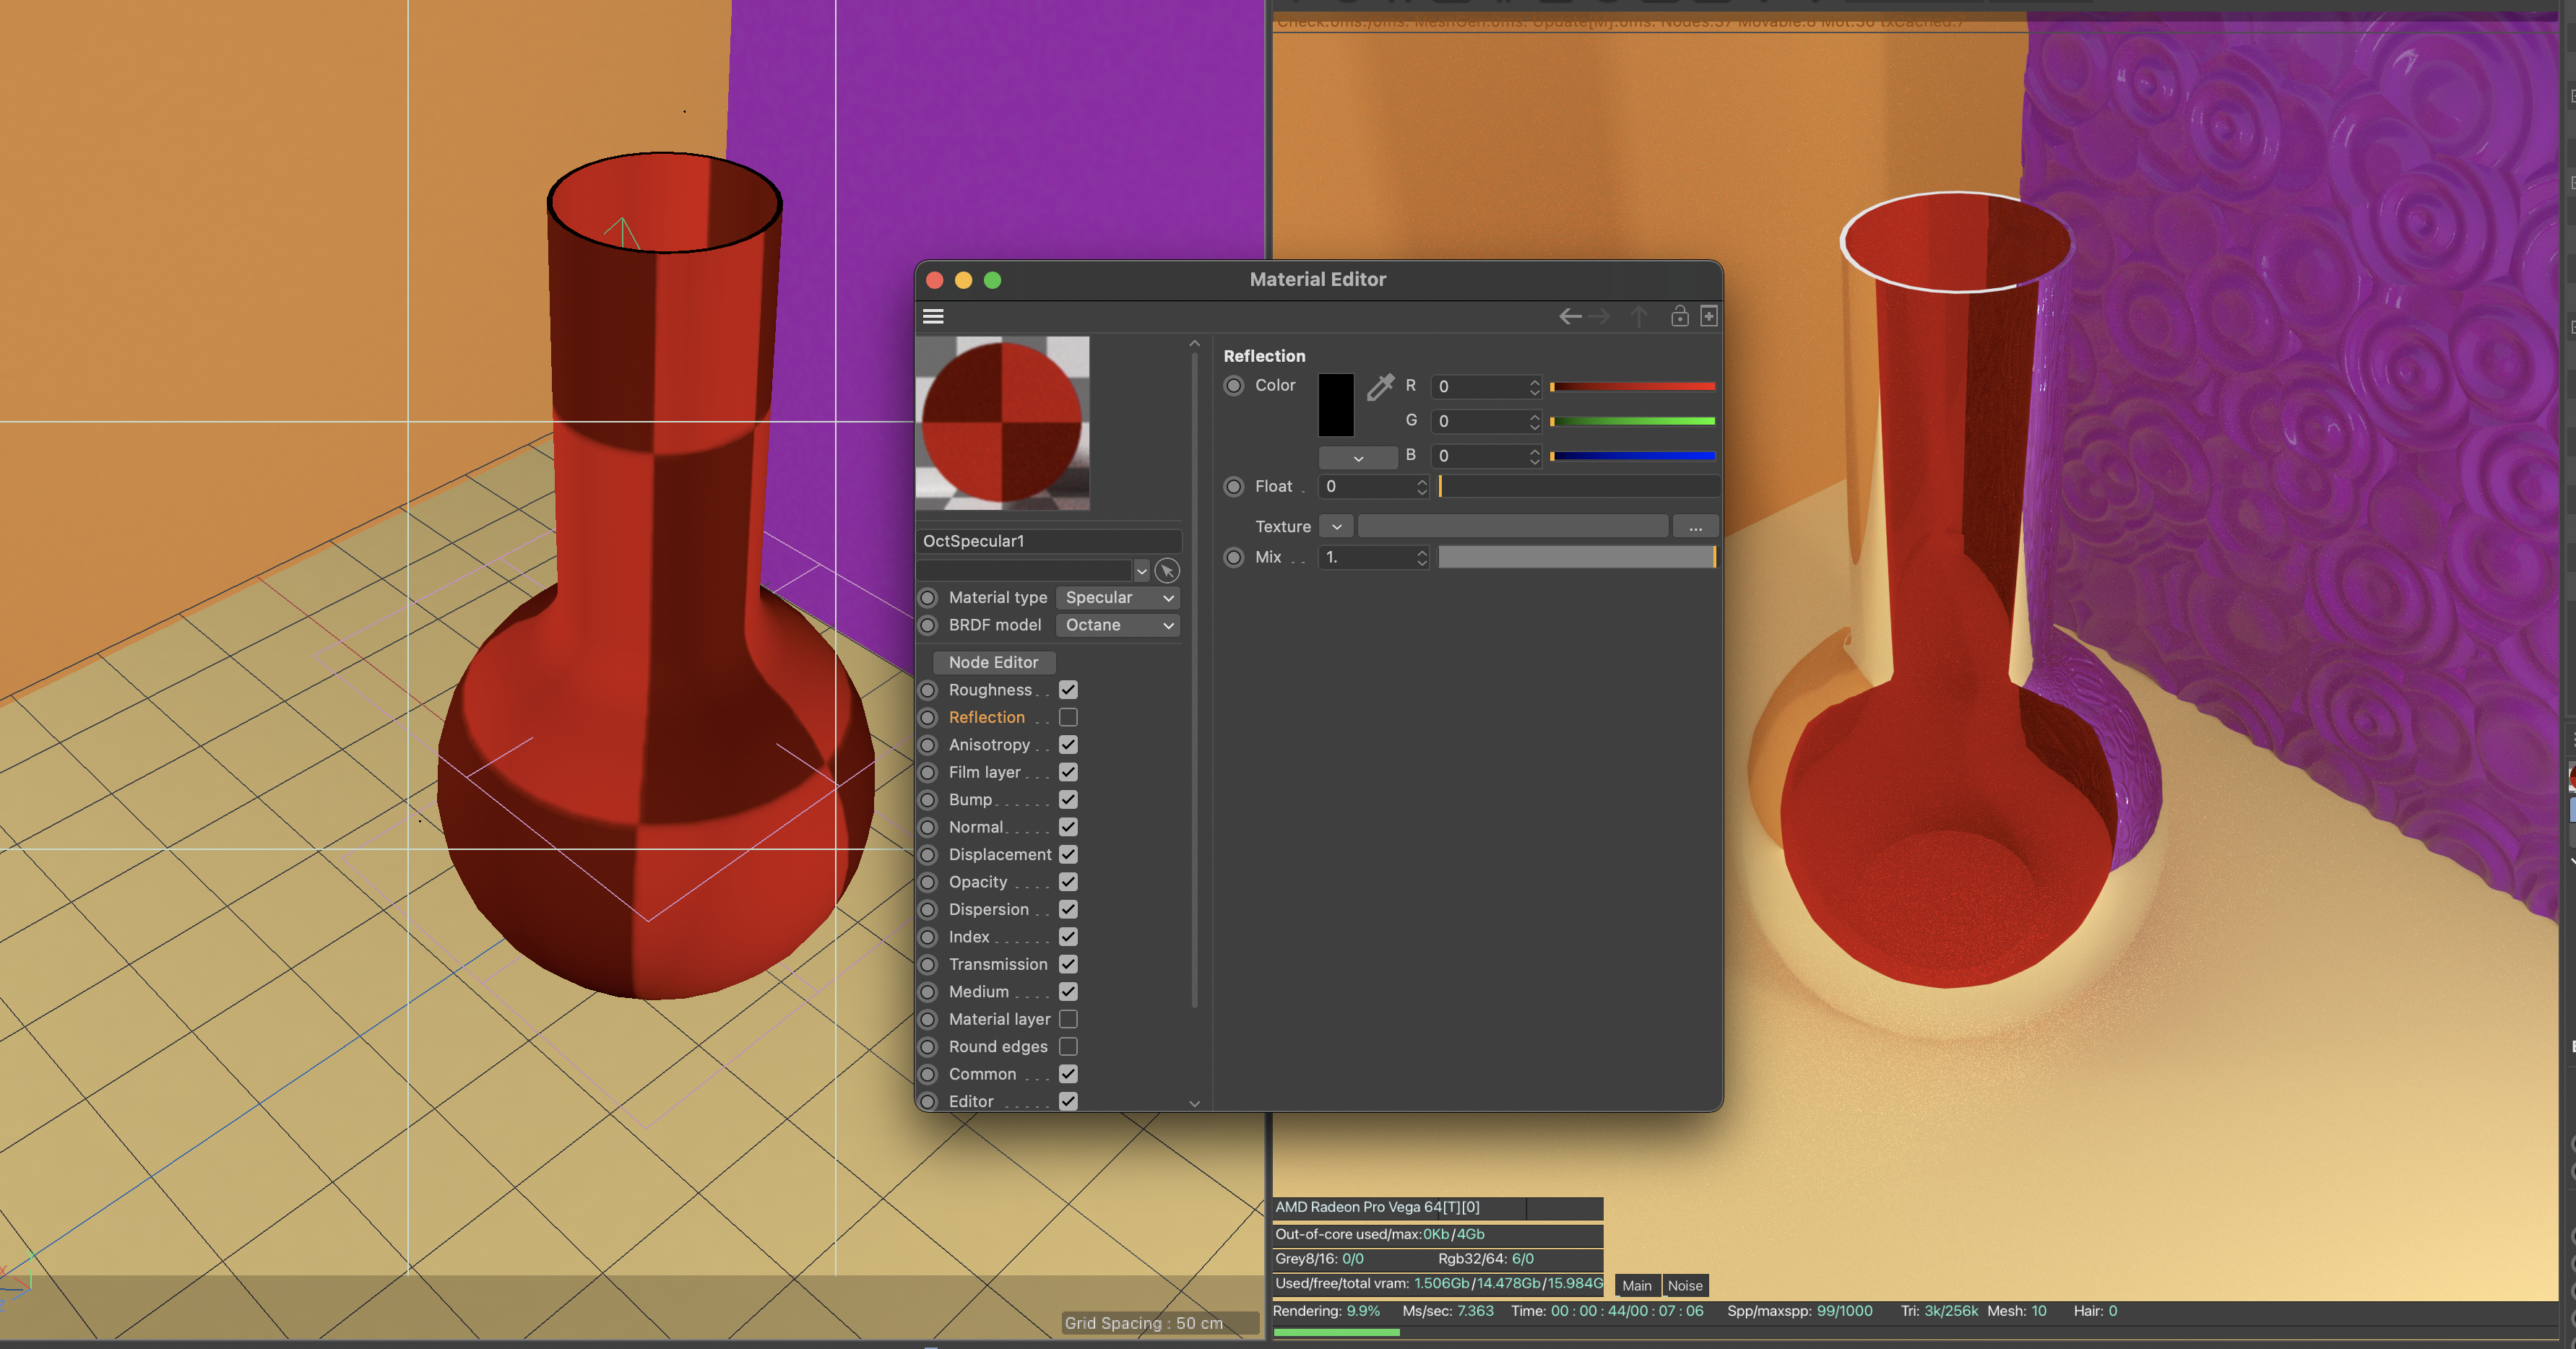The width and height of the screenshot is (2576, 1349).
Task: Click the Texture browse ellipsis button
Action: click(1695, 526)
